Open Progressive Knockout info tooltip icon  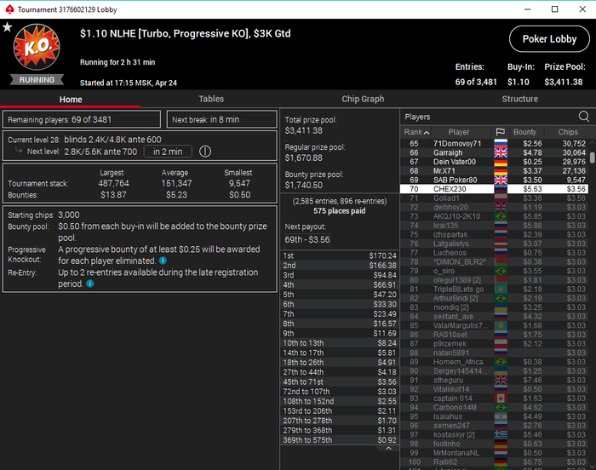tap(163, 261)
